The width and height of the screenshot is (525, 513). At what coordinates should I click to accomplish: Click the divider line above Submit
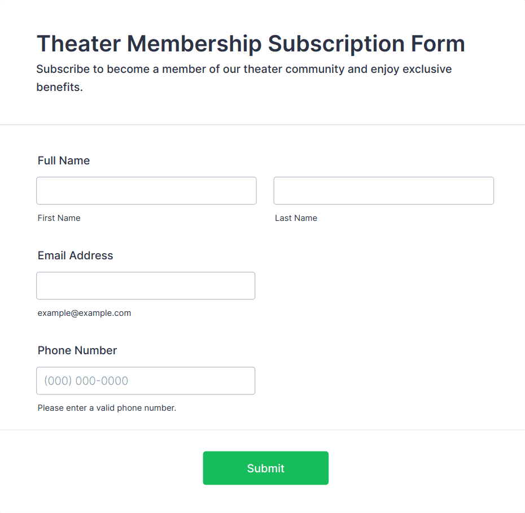point(262,430)
